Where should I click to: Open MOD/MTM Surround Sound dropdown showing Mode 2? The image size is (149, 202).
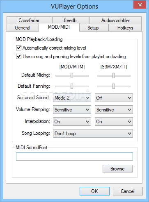click(x=72, y=98)
